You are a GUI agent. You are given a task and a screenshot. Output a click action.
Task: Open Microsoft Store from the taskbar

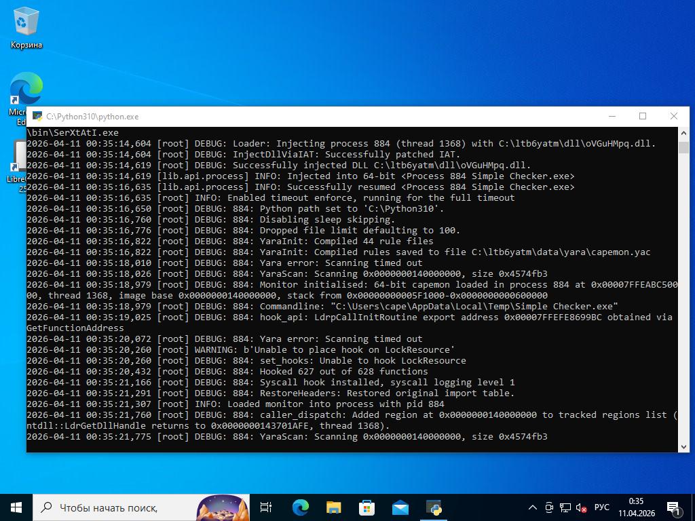pyautogui.click(x=367, y=507)
